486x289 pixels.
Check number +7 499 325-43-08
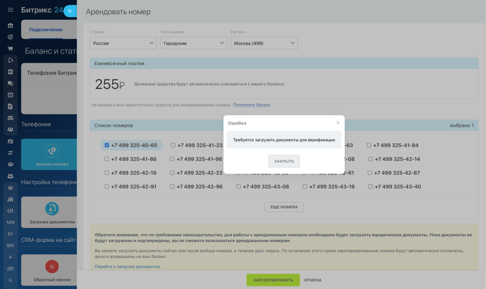[238, 186]
